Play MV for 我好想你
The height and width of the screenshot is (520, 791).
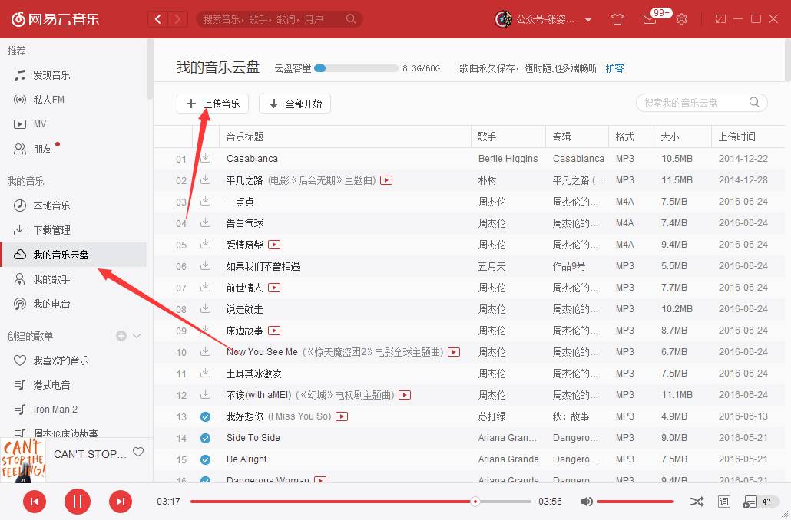coord(342,416)
